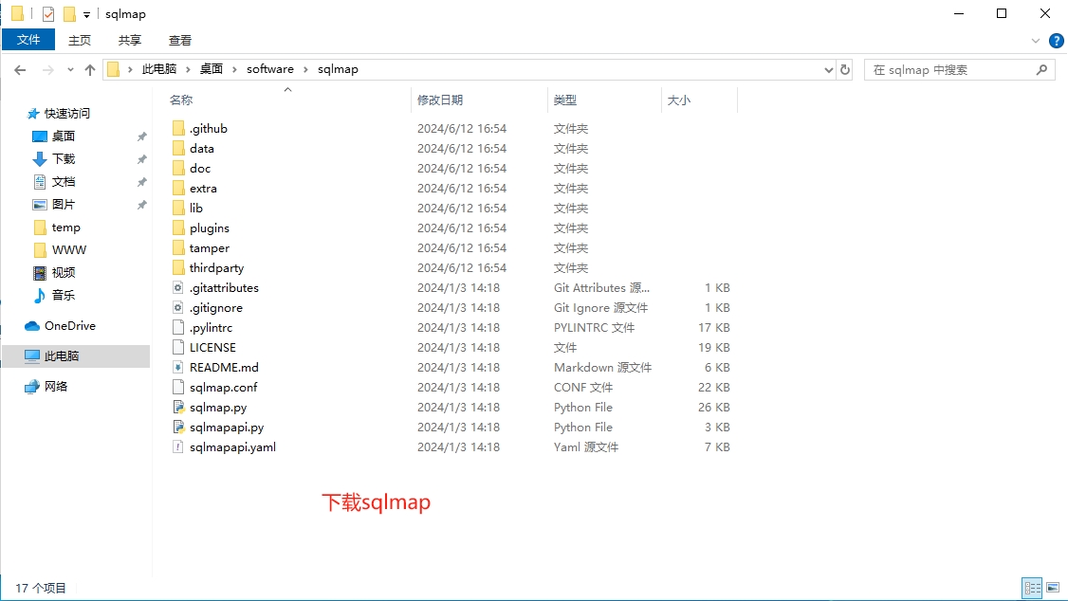Open 图片 in quick access
This screenshot has height=601, width=1068.
pyautogui.click(x=64, y=204)
